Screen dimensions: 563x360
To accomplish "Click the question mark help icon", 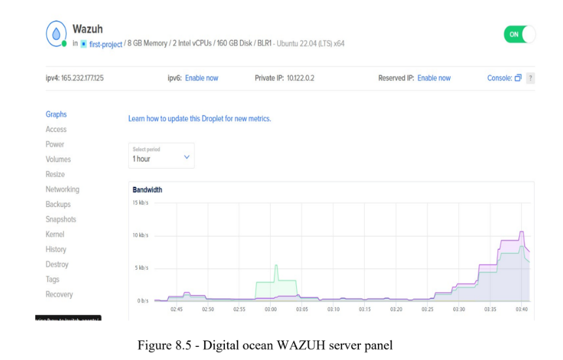I will pos(530,78).
